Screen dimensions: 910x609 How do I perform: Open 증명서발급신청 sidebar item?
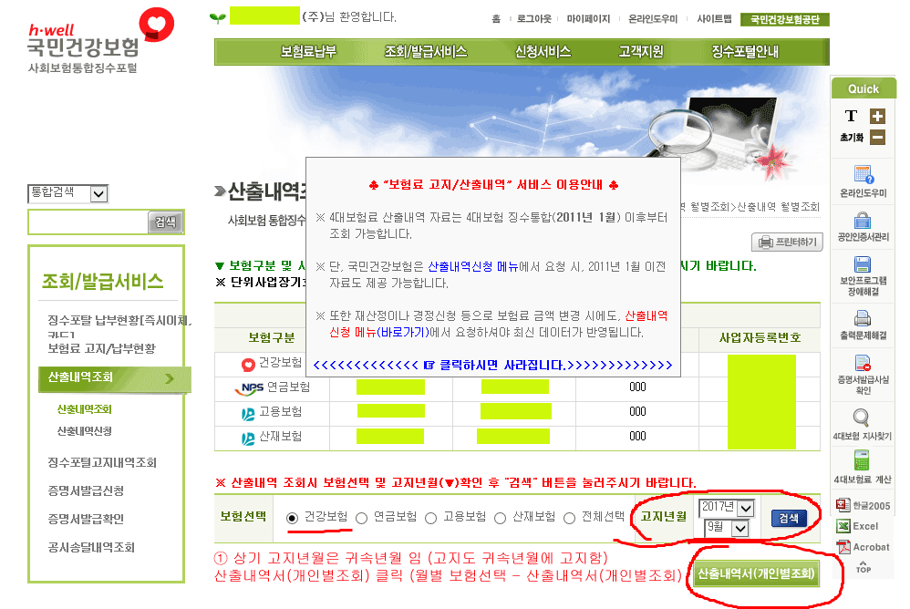click(x=86, y=491)
